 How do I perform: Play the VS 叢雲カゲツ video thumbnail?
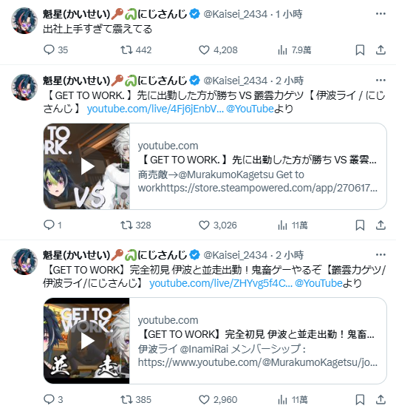pyautogui.click(x=86, y=166)
